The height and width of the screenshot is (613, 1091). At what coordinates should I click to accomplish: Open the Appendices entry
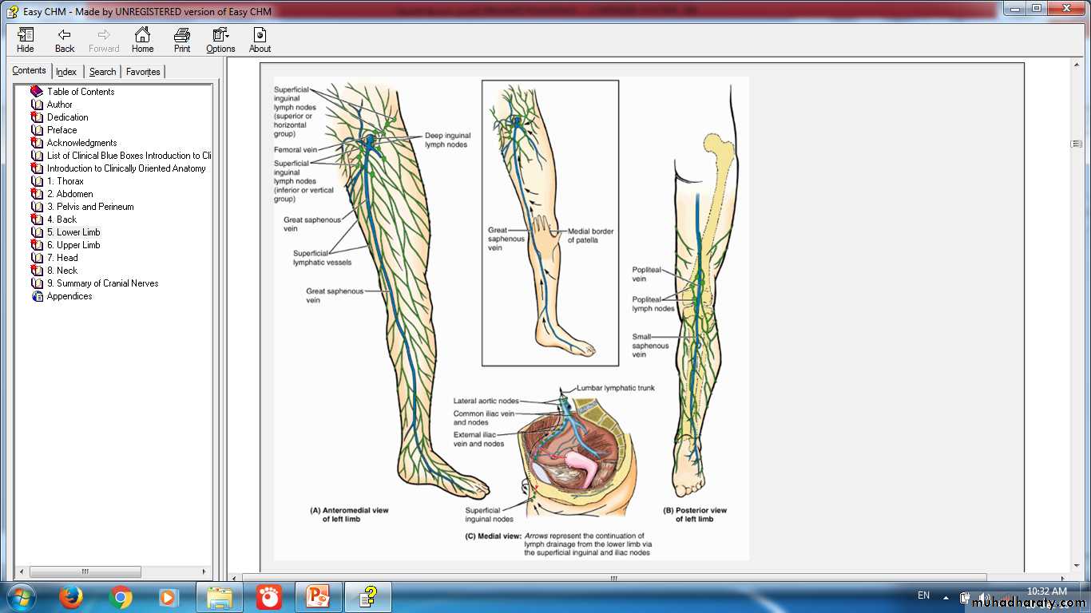pos(69,296)
